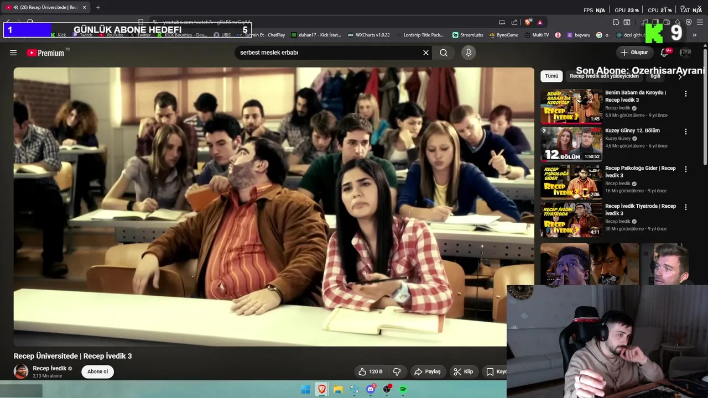Click the Brave Shields lion icon
The image size is (708, 398).
click(528, 22)
